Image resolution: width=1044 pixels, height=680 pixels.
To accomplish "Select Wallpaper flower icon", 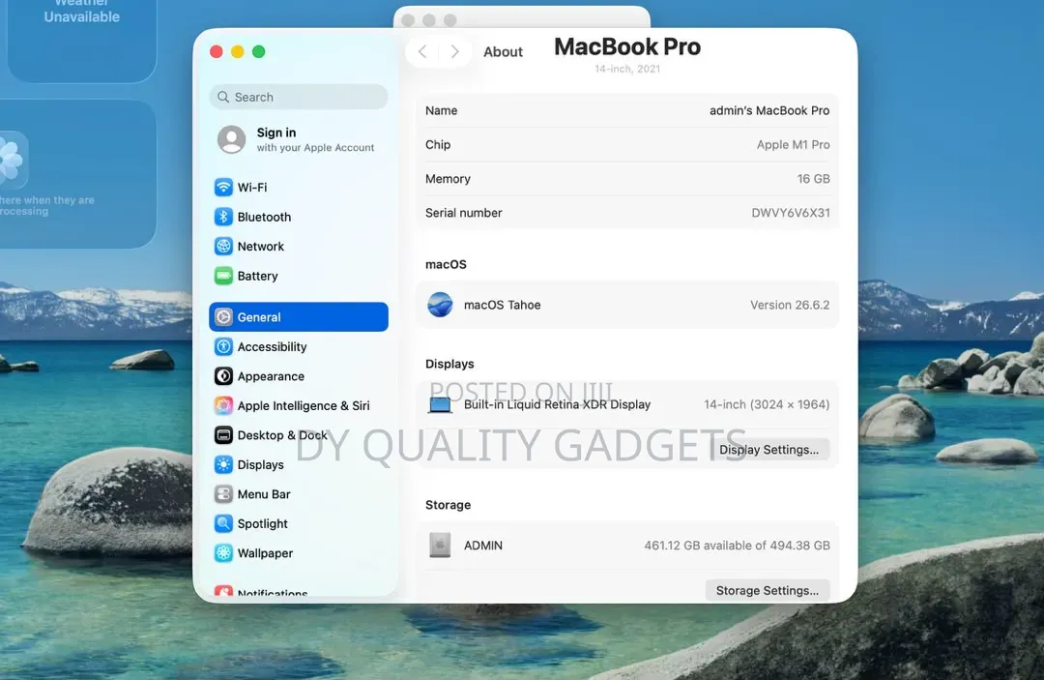I will point(223,552).
